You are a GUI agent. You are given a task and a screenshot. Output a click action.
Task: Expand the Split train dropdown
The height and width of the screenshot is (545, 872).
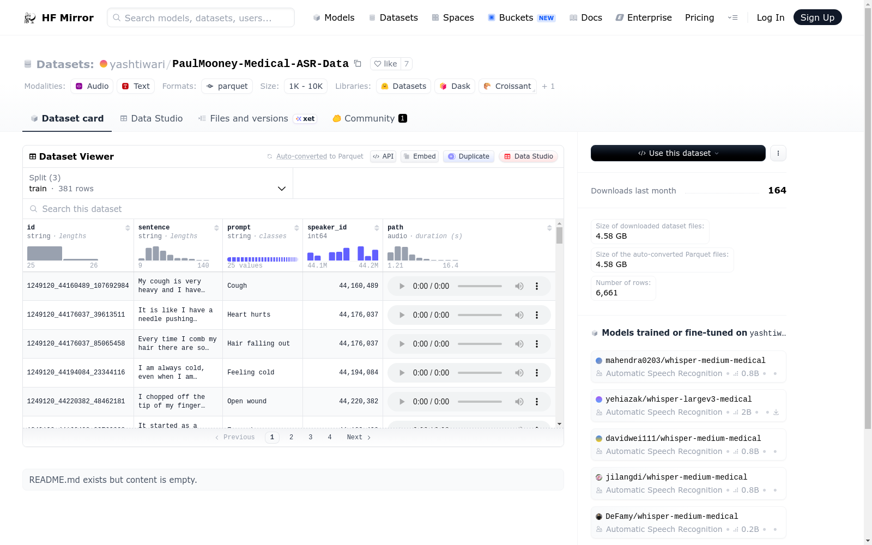[x=158, y=183]
